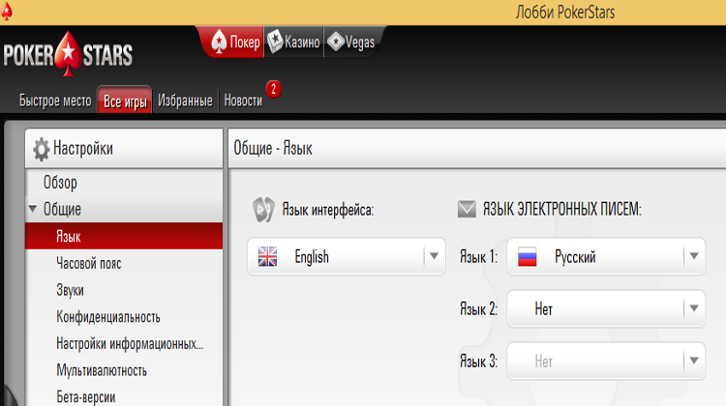
Task: Collapse the Общие tree section
Action: pyautogui.click(x=33, y=209)
